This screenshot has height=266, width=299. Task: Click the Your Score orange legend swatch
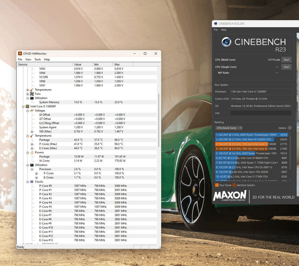pos(217,185)
